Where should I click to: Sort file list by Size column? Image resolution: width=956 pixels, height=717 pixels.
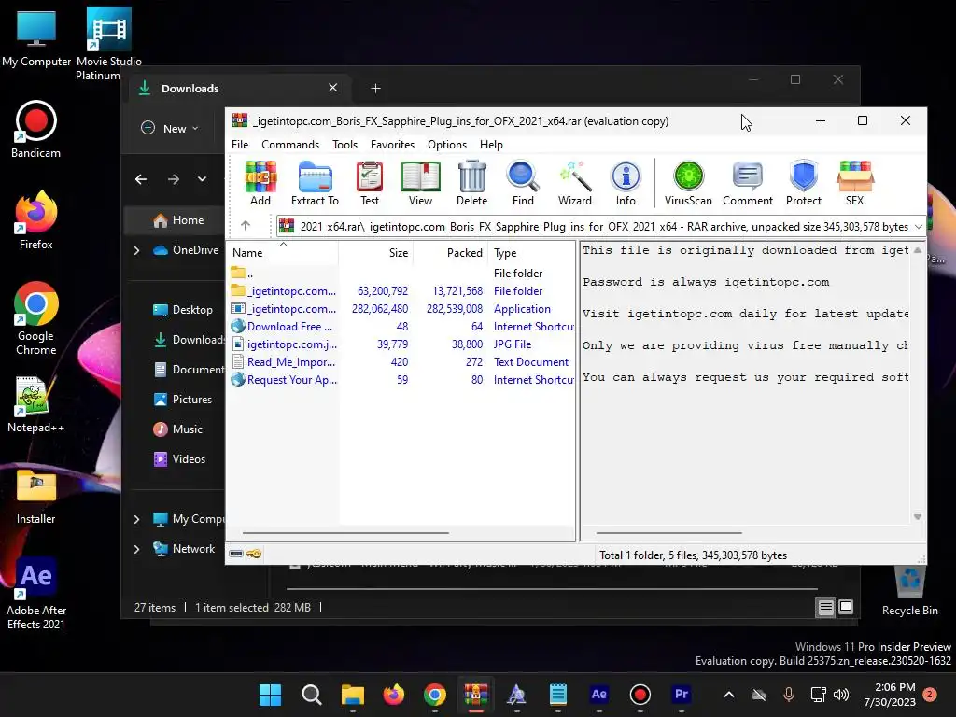[x=375, y=252]
